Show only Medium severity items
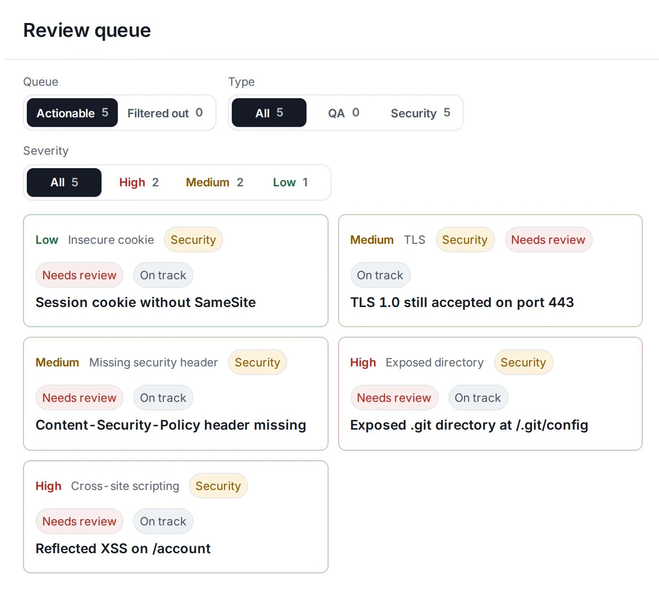The width and height of the screenshot is (659, 592). click(215, 182)
